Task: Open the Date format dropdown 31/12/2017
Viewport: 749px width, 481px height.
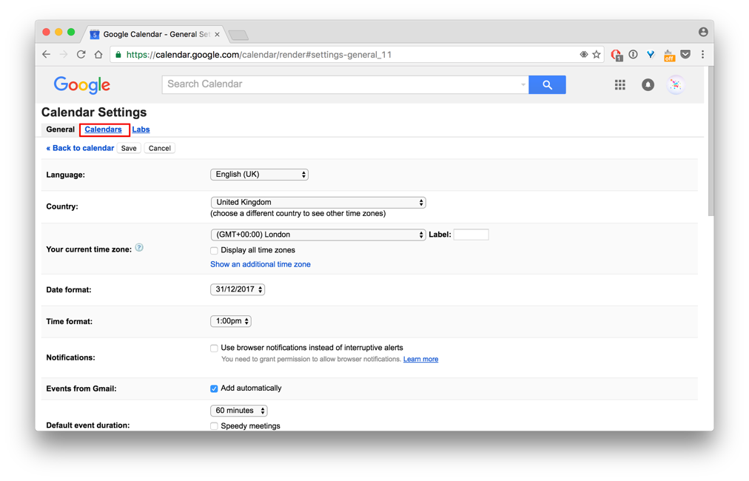Action: point(238,289)
